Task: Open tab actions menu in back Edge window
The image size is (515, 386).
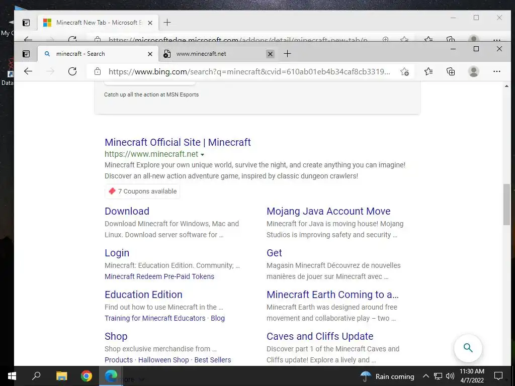Action: (x=26, y=23)
